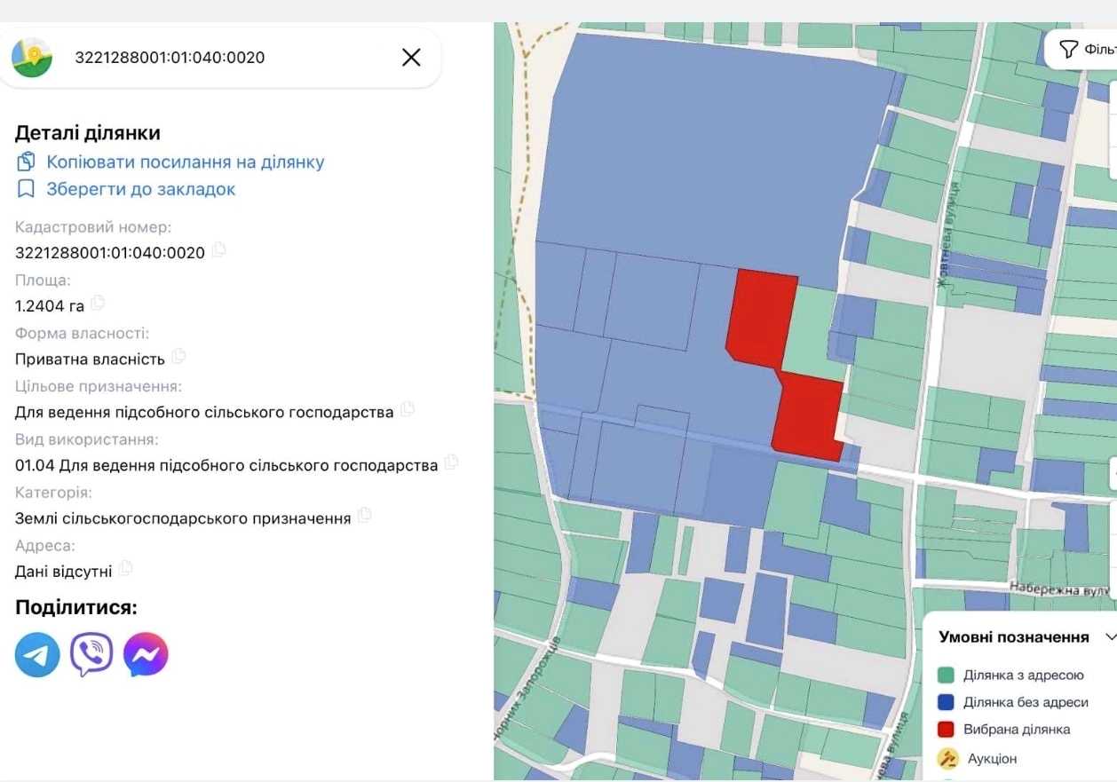Clear the search with the X button
The height and width of the screenshot is (782, 1117).
pyautogui.click(x=411, y=58)
